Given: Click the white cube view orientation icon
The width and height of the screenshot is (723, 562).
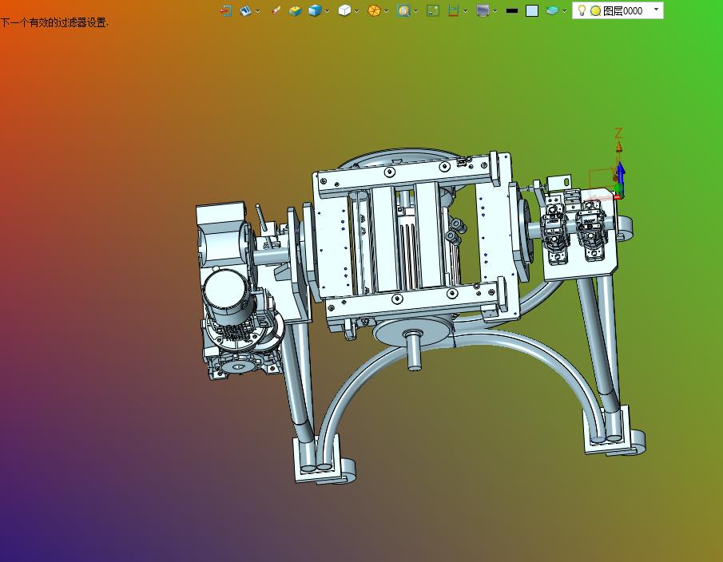Looking at the screenshot, I should point(344,10).
